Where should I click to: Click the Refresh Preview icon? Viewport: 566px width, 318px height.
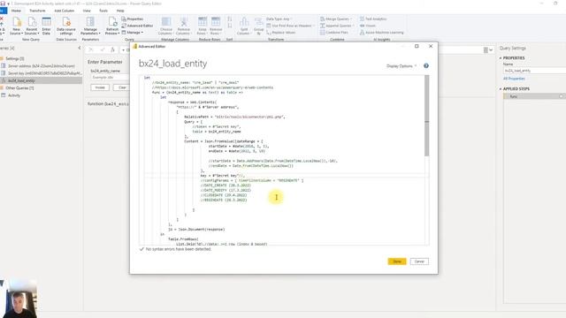tap(112, 26)
